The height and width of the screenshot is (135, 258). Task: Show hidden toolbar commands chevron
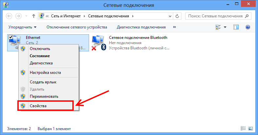point(175,27)
